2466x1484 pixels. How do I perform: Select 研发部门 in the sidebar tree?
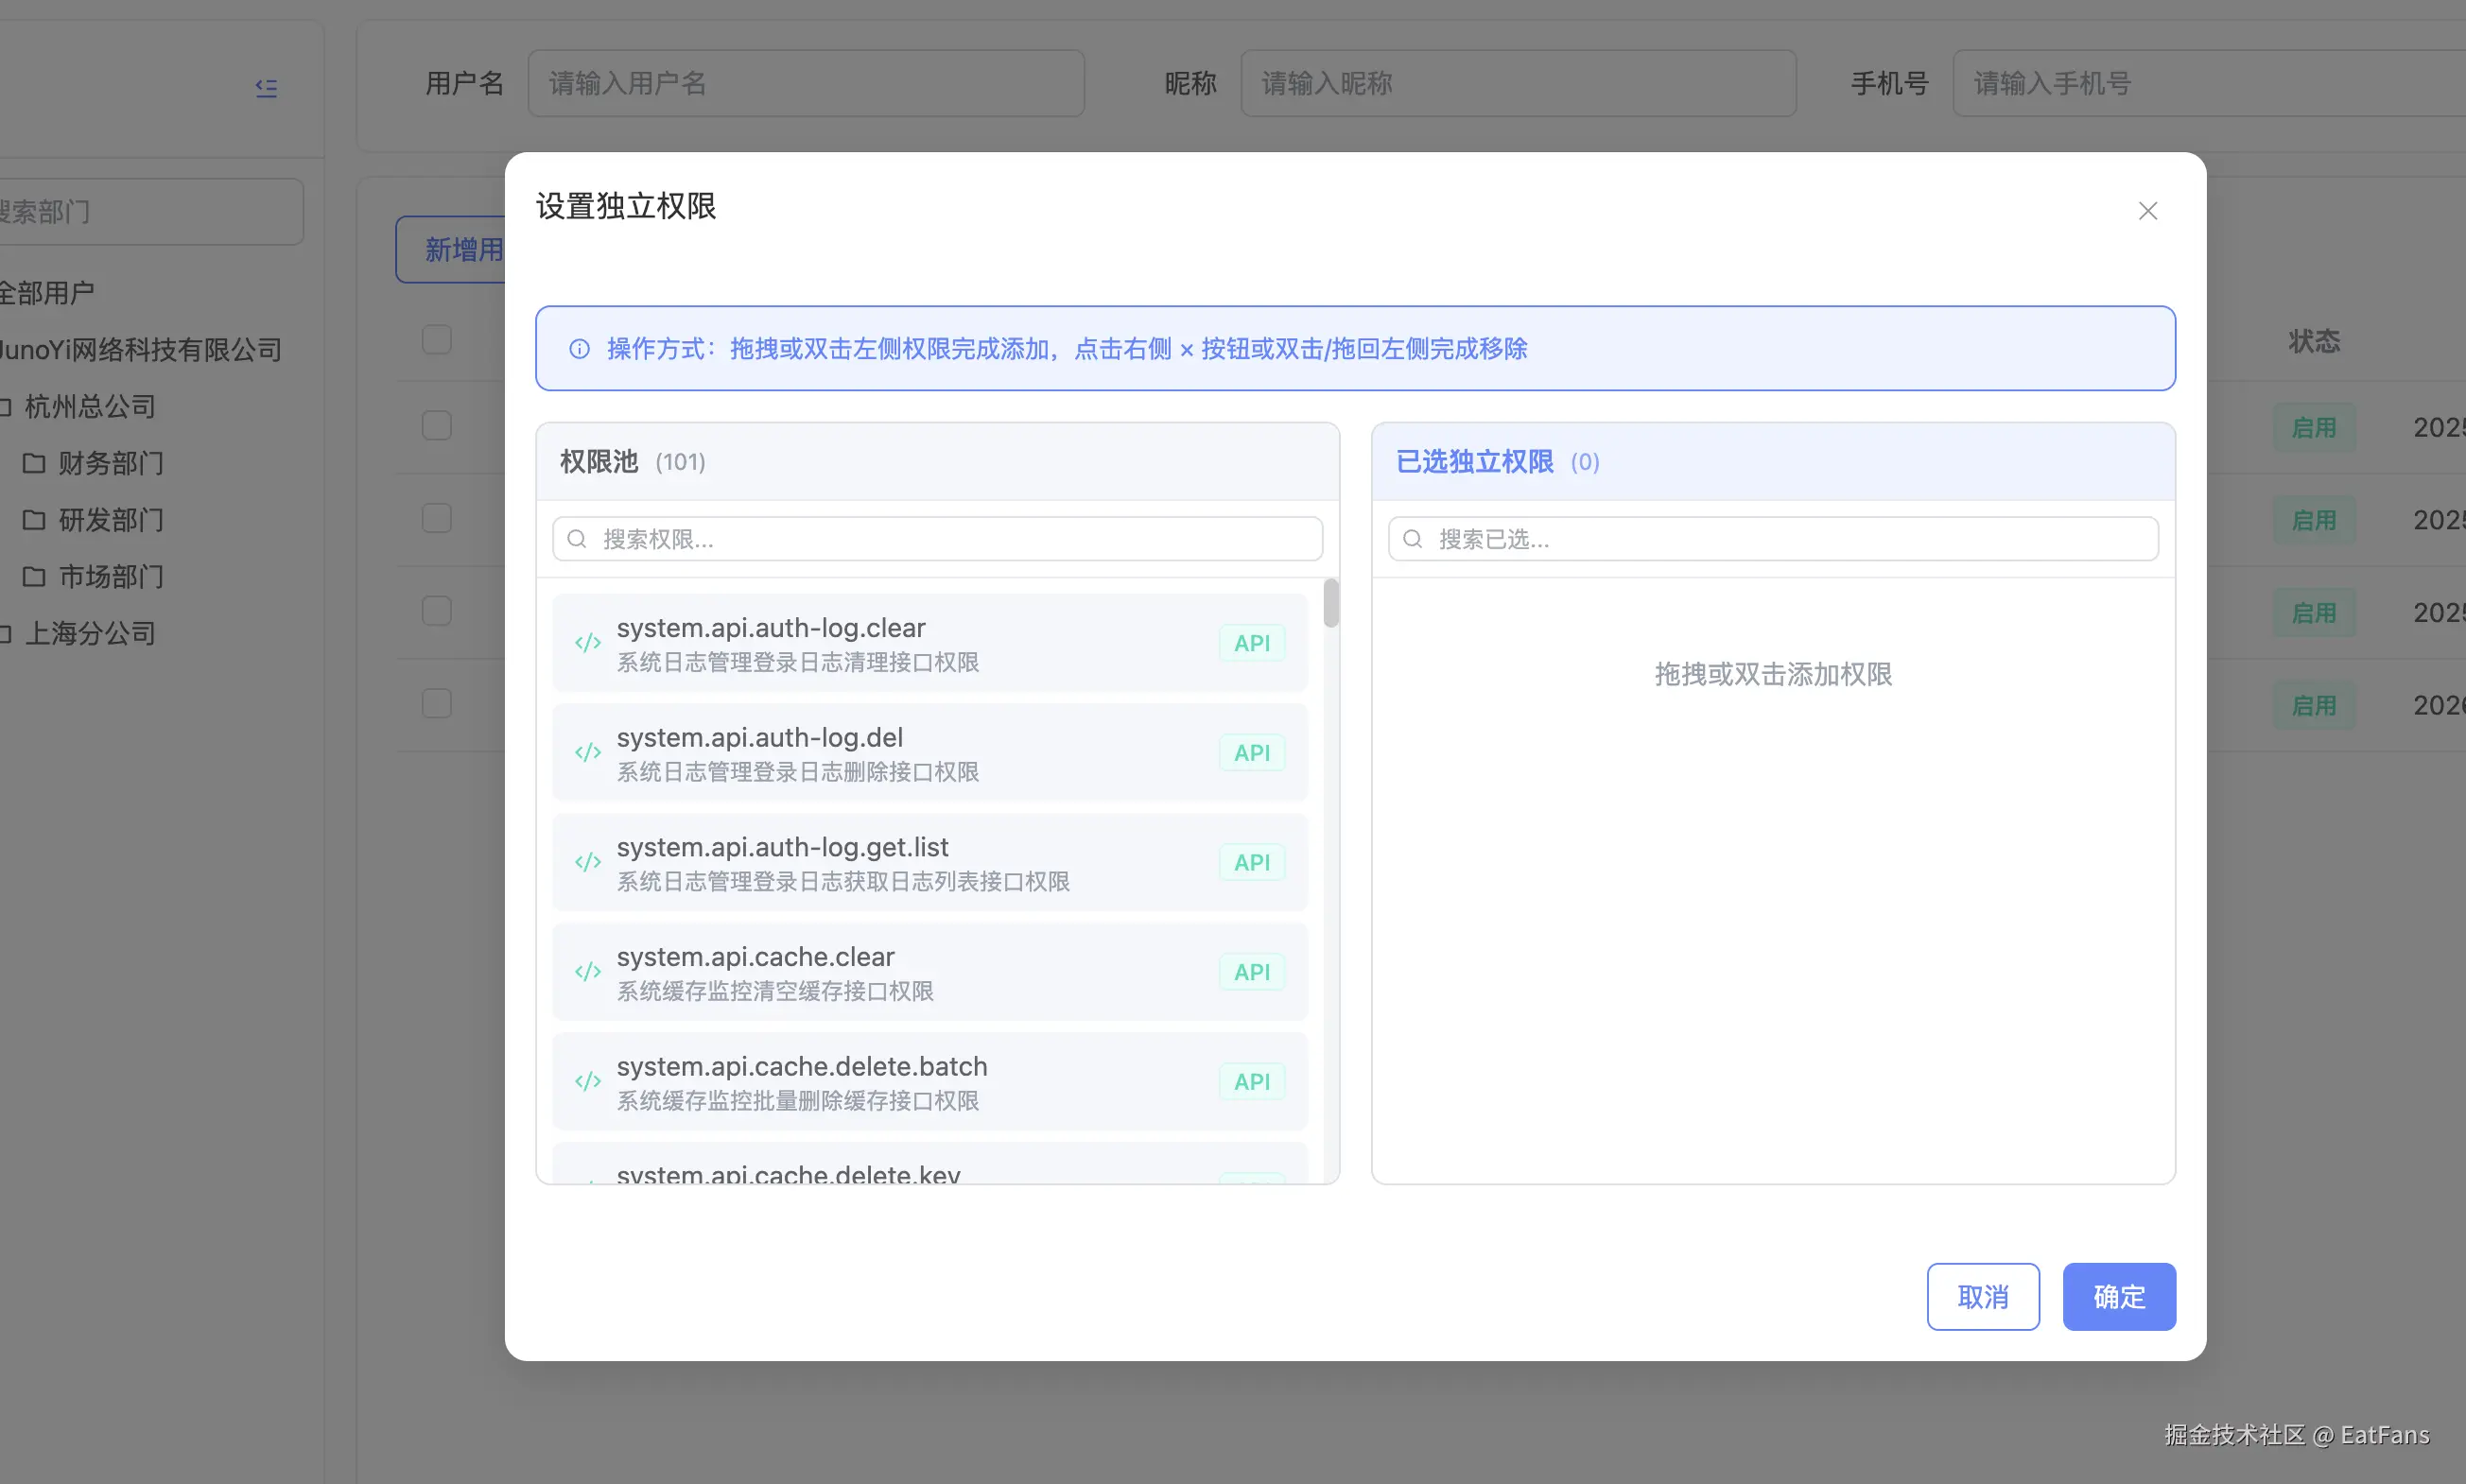(110, 519)
